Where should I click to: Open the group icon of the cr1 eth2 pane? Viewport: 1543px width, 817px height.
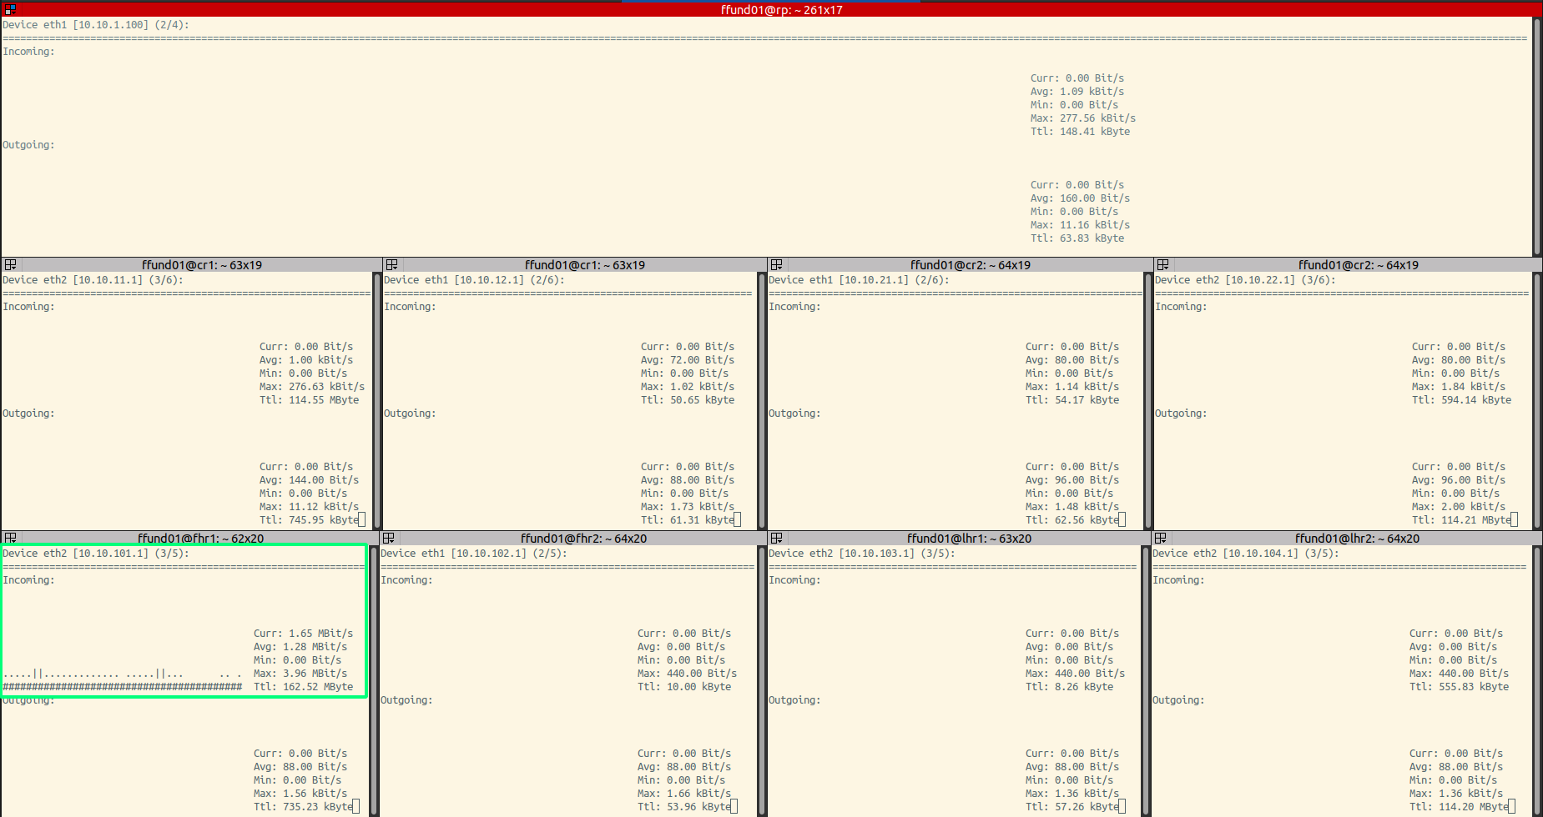10,265
